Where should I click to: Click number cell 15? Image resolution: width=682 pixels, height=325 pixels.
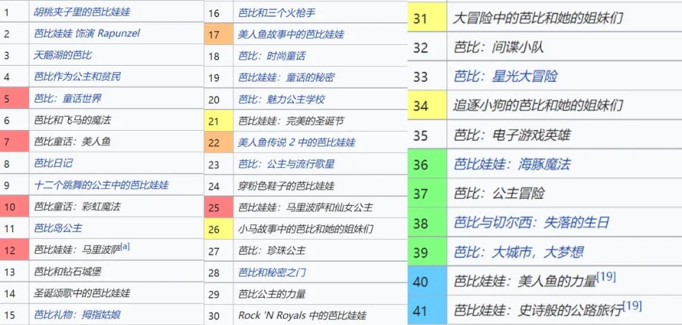click(x=15, y=315)
